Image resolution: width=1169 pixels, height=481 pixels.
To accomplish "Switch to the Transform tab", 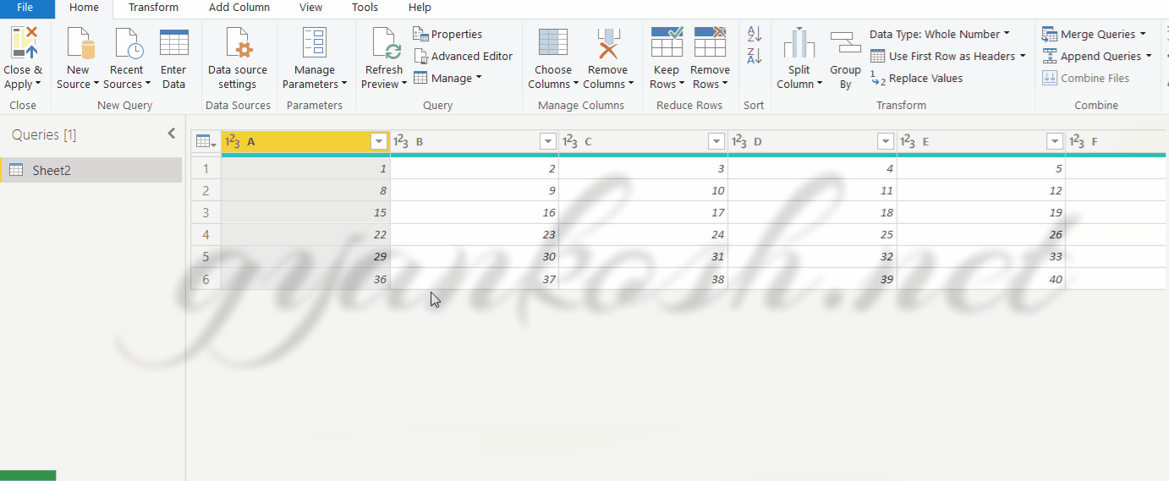I will [x=153, y=8].
